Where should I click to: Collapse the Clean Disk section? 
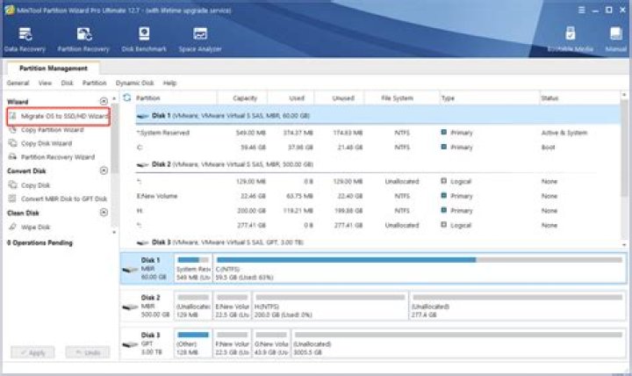click(x=104, y=213)
